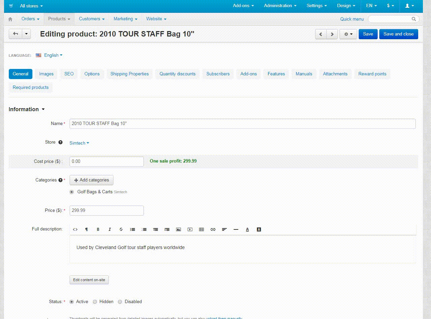This screenshot has height=319, width=431.
Task: Switch to the Shipping Properties tab
Action: point(129,74)
